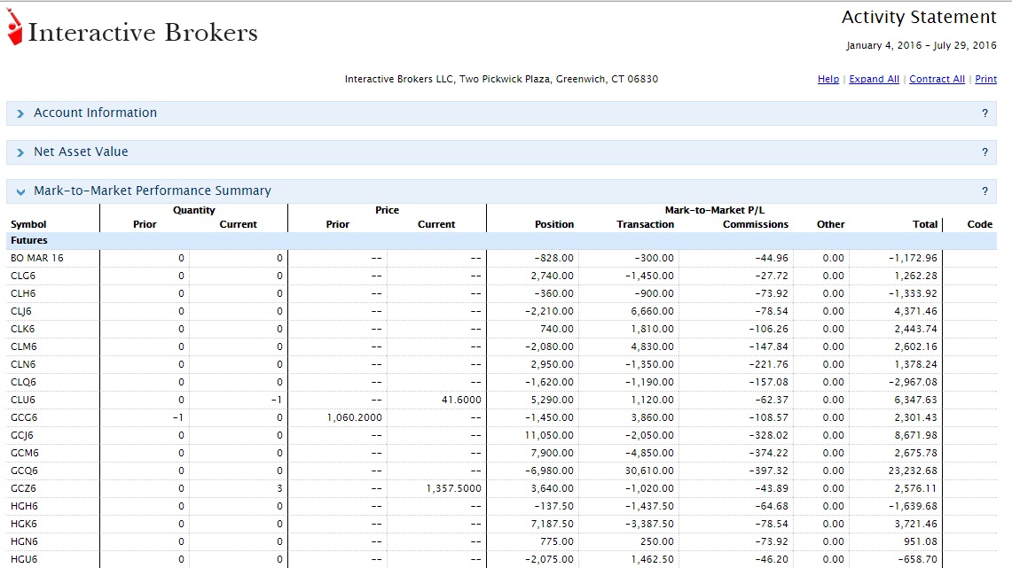Click the GCG6 prior price 1,060.2000
Viewport: 1012px width, 568px height.
354,417
